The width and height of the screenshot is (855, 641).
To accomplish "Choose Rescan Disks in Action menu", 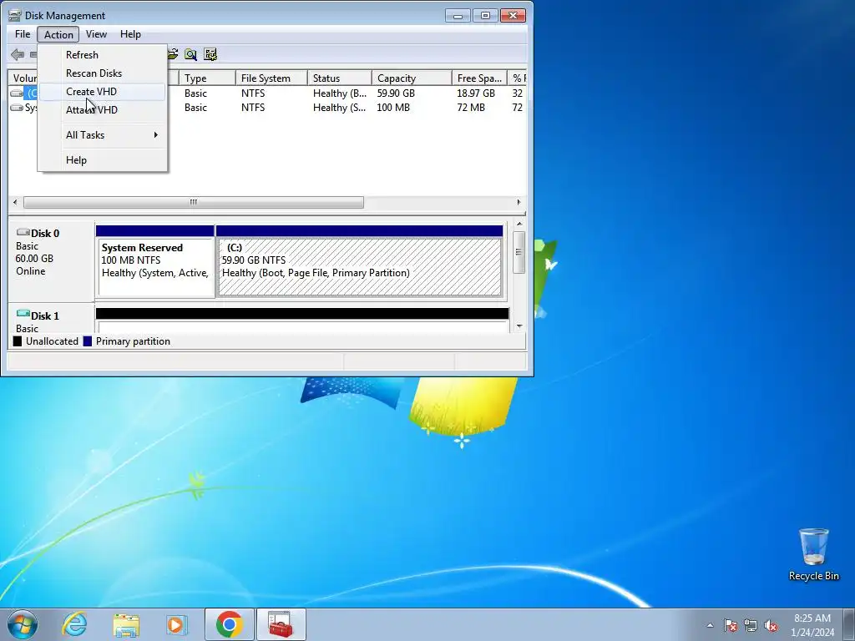I will click(x=103, y=73).
